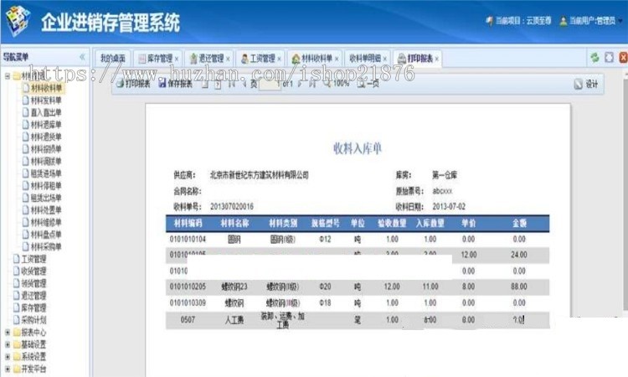The height and width of the screenshot is (377, 628).
Task: Click the 打印报表 print icon in report toolbar
Action: [x=120, y=83]
